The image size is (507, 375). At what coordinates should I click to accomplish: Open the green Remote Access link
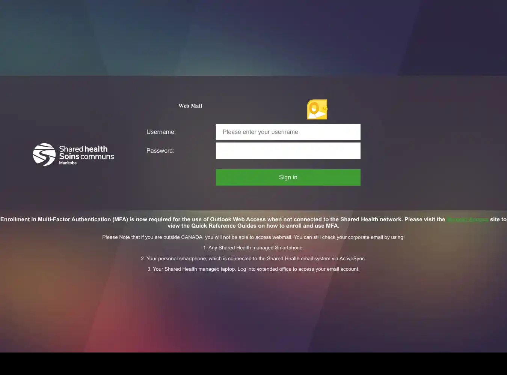coord(468,219)
